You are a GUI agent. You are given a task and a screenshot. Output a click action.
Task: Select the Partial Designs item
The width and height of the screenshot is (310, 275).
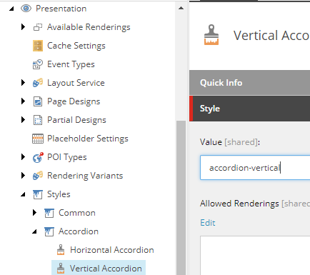coord(76,120)
